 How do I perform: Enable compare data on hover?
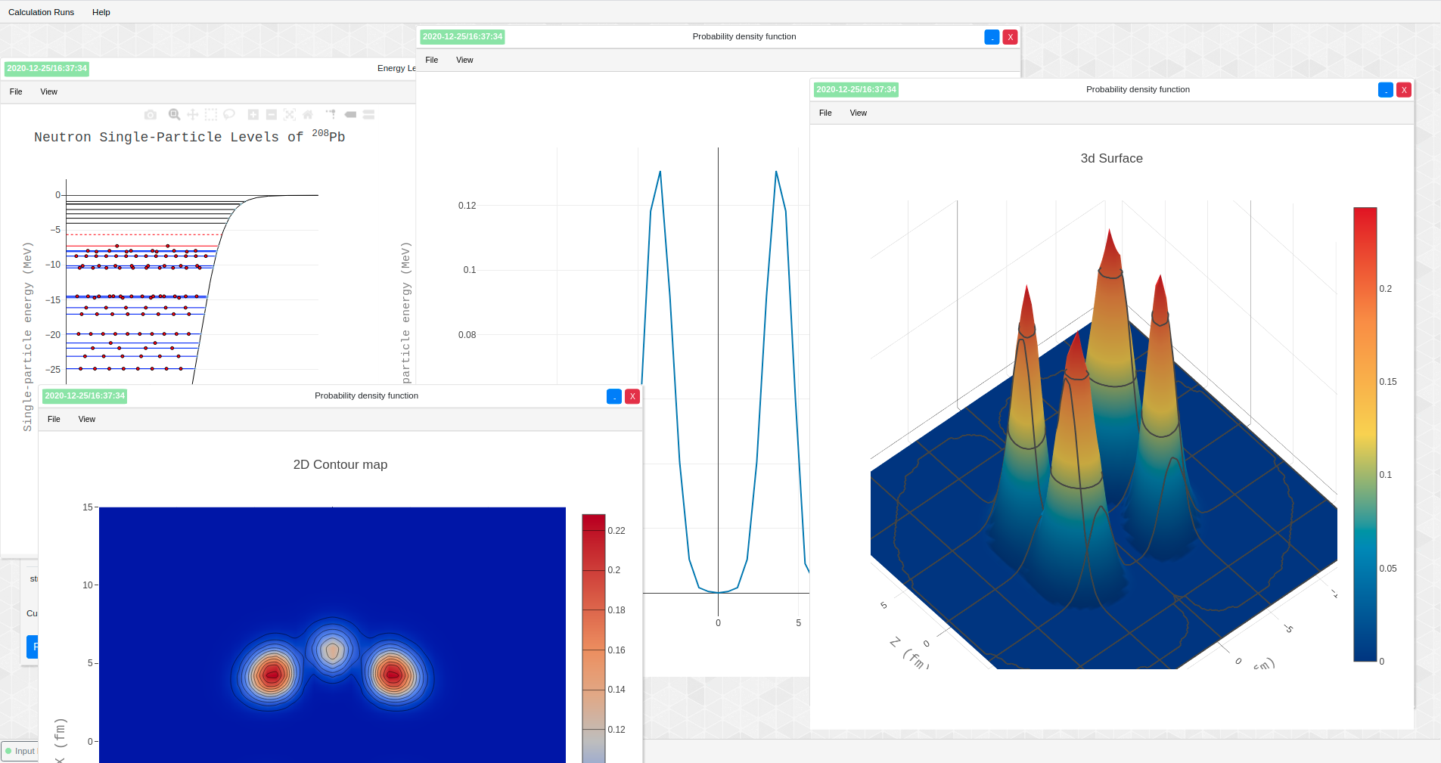tap(368, 115)
